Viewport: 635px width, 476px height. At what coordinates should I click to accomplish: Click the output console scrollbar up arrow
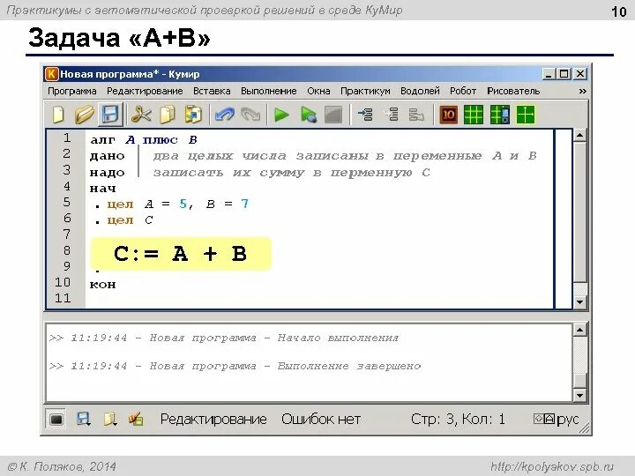(580, 331)
